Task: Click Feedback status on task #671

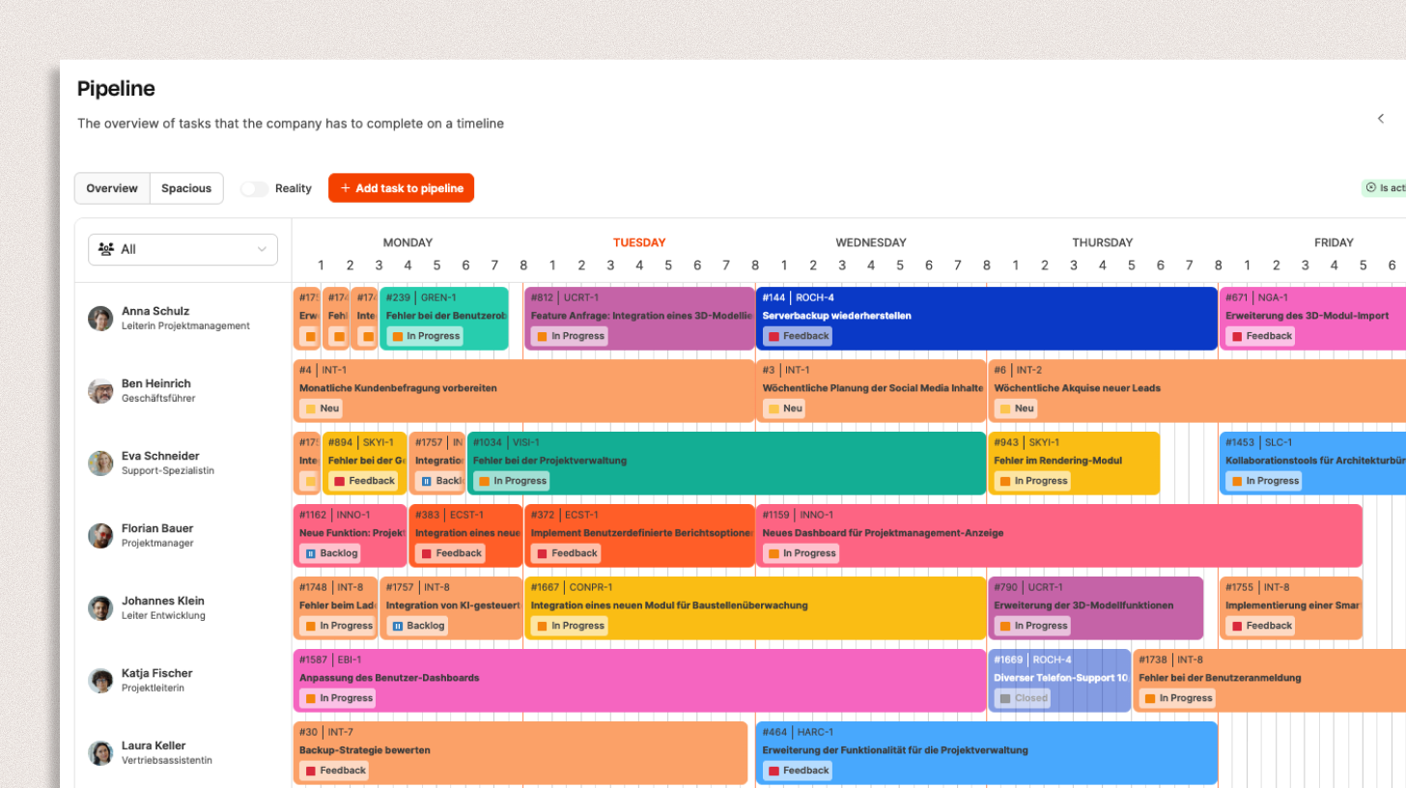Action: pos(1261,336)
